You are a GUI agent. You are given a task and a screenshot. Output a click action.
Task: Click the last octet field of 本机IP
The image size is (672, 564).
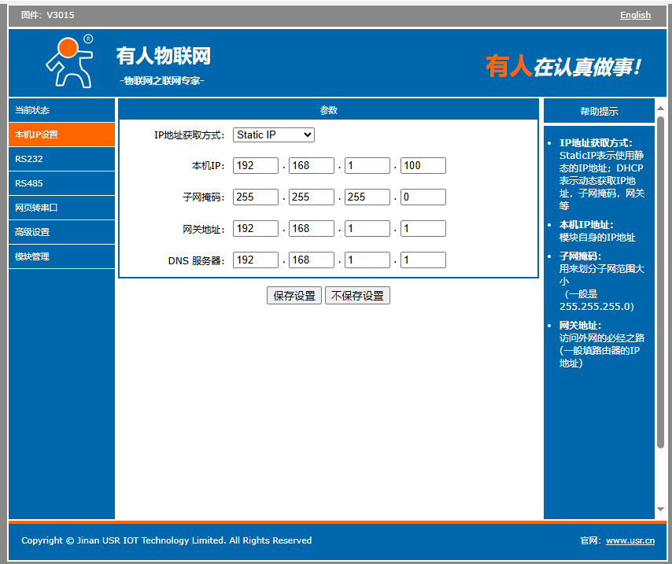point(423,165)
